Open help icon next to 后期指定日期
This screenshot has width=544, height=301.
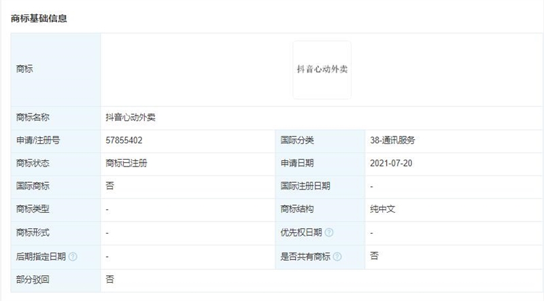(73, 257)
